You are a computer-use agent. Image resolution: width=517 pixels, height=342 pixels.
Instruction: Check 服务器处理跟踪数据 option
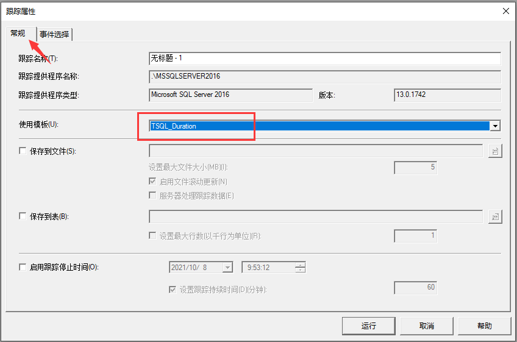152,196
